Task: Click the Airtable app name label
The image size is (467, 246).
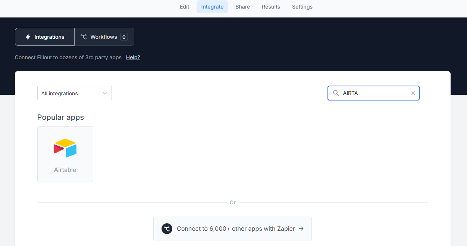Action: pyautogui.click(x=65, y=170)
